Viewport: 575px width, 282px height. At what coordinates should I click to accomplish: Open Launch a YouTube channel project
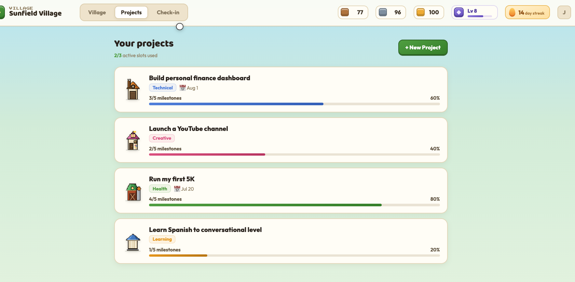point(281,140)
